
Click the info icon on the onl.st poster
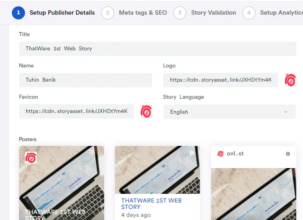[x=288, y=154]
